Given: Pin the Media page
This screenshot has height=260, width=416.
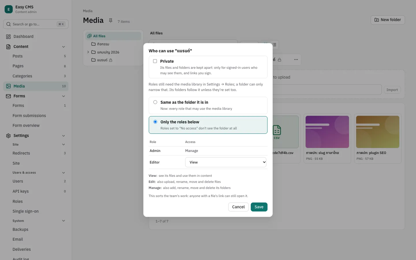Looking at the screenshot, I should [111, 21].
